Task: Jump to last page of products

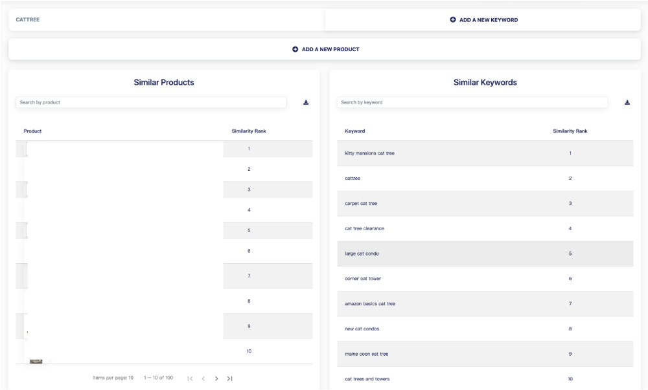Action: click(x=229, y=378)
